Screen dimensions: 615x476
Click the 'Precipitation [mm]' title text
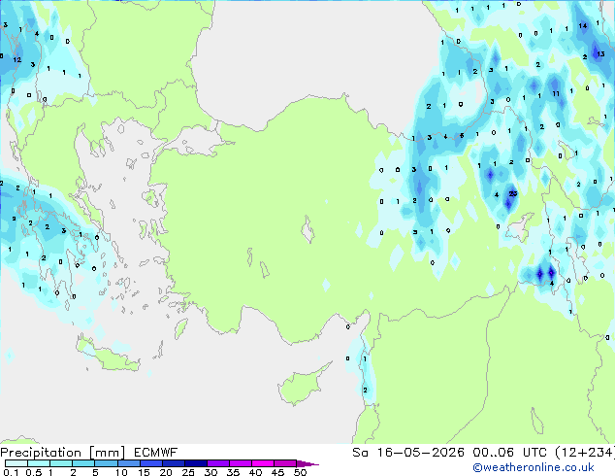pyautogui.click(x=63, y=453)
